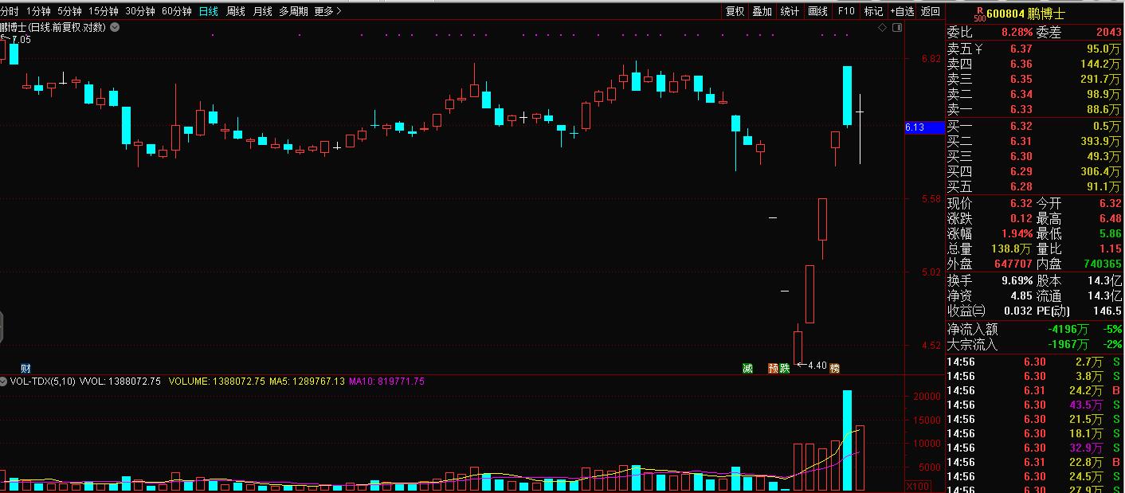This screenshot has width=1125, height=493.
Task: Click the 43.5万 purple trade row
Action: click(1035, 405)
